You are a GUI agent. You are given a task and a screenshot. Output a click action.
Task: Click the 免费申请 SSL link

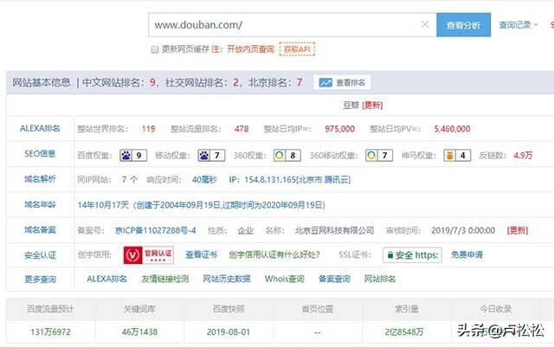pos(467,255)
